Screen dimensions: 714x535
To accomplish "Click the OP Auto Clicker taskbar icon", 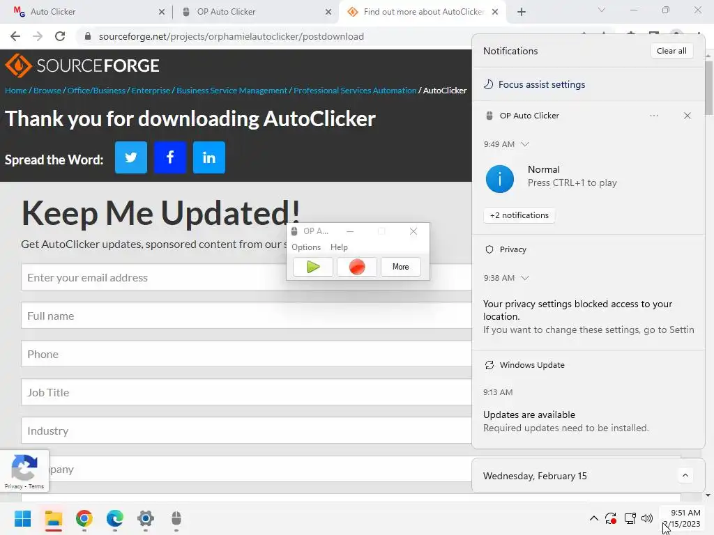I will [176, 518].
